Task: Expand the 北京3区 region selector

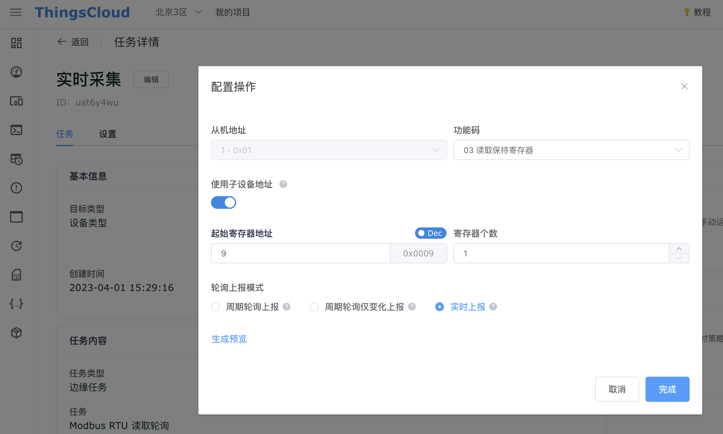Action: point(178,12)
